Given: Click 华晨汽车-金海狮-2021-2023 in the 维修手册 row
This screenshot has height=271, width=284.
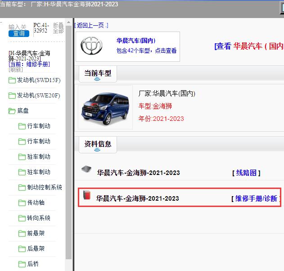Looking at the screenshot, I should [x=138, y=198].
